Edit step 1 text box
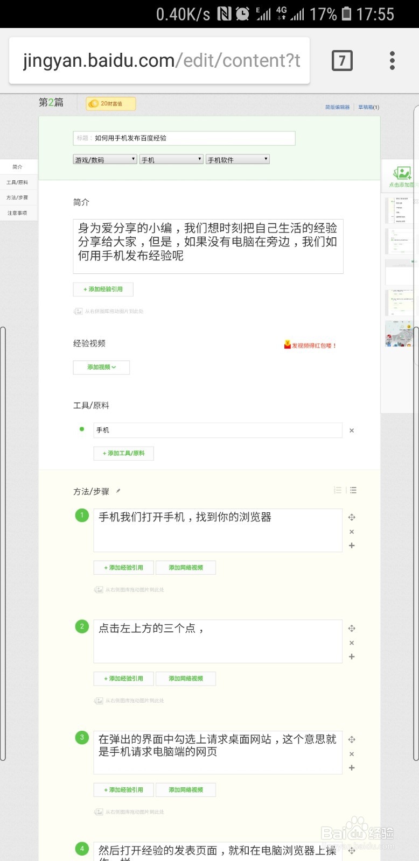Image resolution: width=419 pixels, height=861 pixels. [218, 530]
